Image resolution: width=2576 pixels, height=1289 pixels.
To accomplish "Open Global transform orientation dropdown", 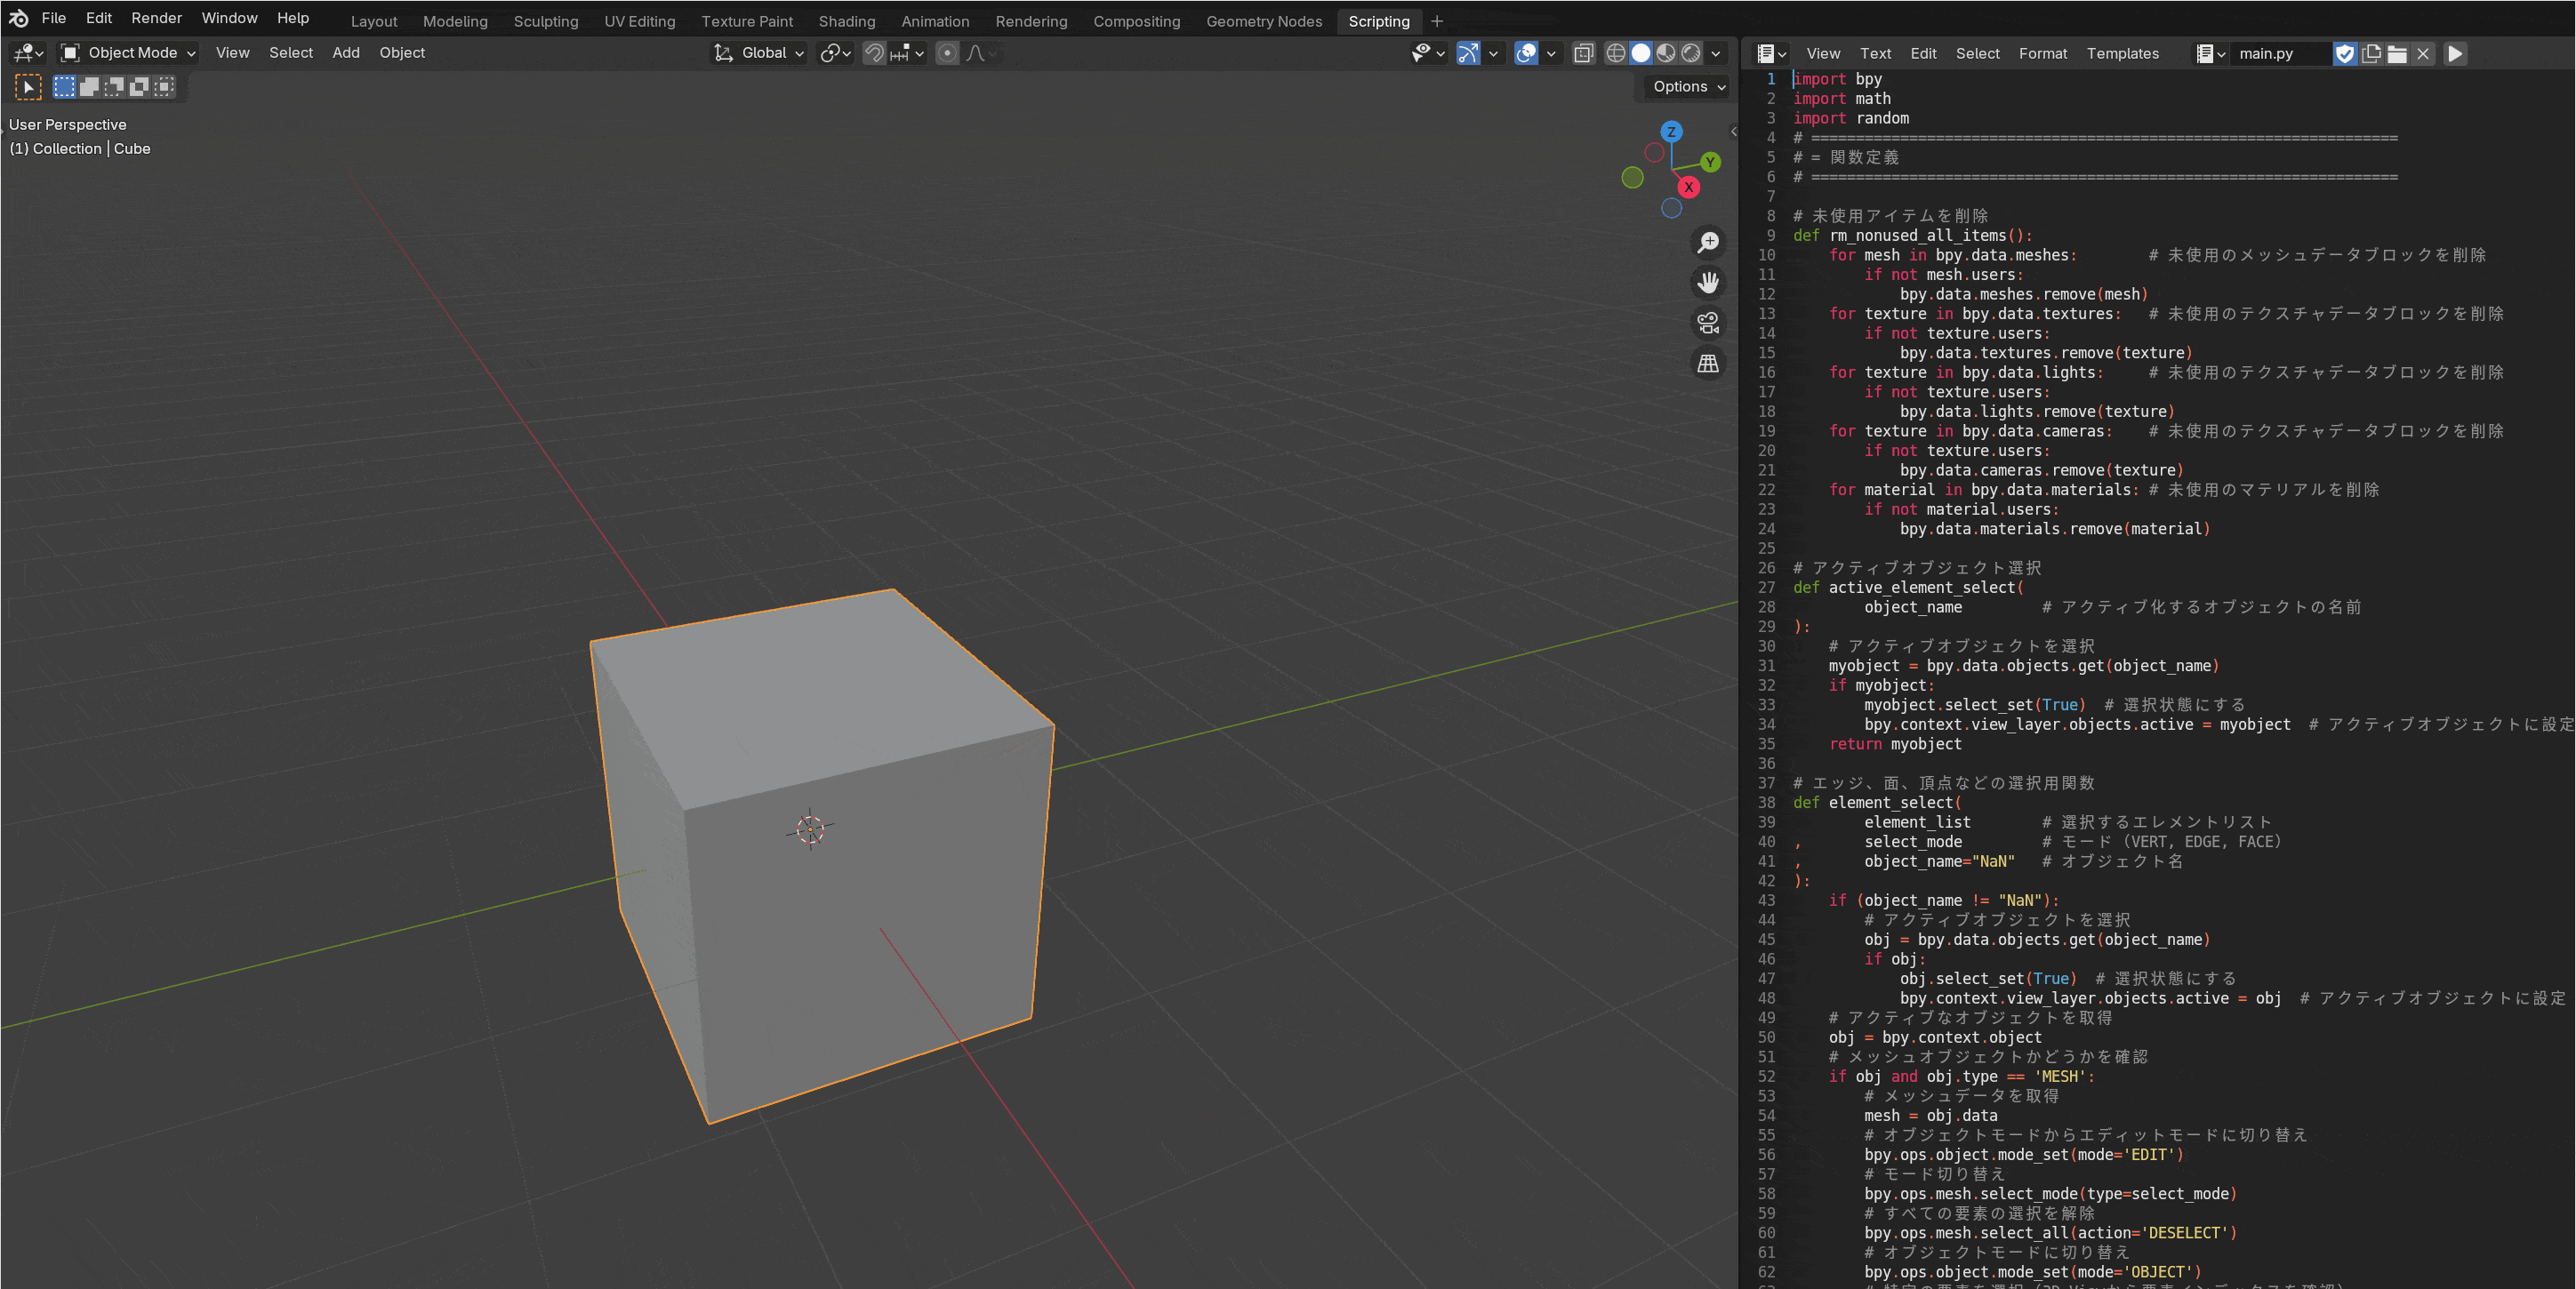I will point(758,53).
